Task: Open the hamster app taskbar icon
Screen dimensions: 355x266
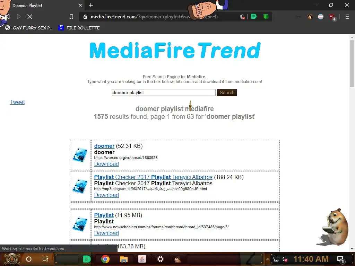Action: click(178, 259)
